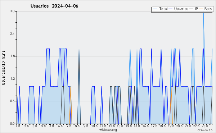The height and width of the screenshot is (133, 216).
Task: Click the '13 h' x-axis label
Action: coord(120,126)
